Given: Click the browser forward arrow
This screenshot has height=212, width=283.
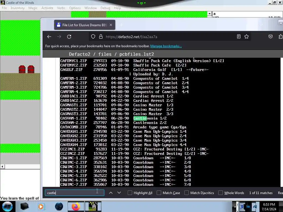Looking at the screenshot, I should (x=59, y=37).
